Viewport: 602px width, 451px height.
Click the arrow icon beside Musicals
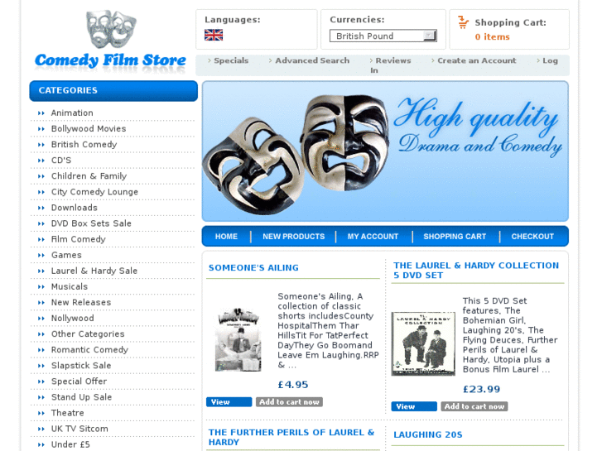coord(41,286)
